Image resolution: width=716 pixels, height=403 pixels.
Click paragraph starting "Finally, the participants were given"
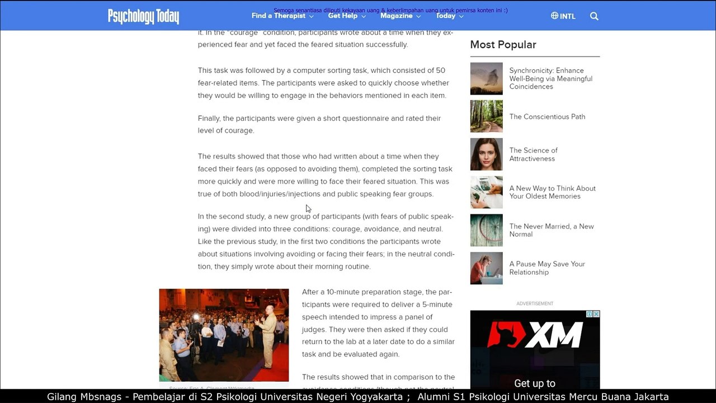tap(319, 124)
